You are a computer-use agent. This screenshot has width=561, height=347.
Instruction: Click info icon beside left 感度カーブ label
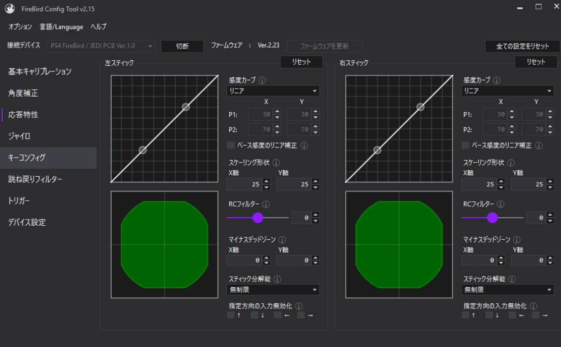[262, 81]
